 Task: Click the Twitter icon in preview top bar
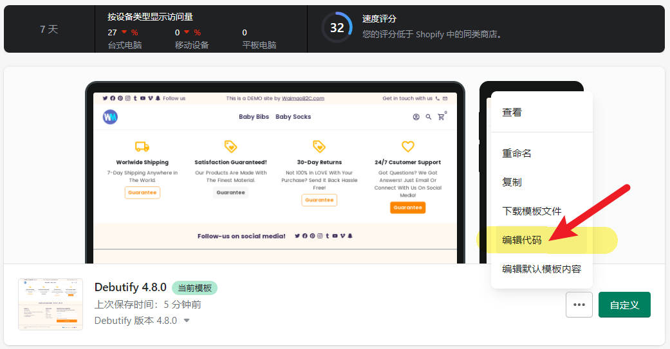pyautogui.click(x=105, y=98)
